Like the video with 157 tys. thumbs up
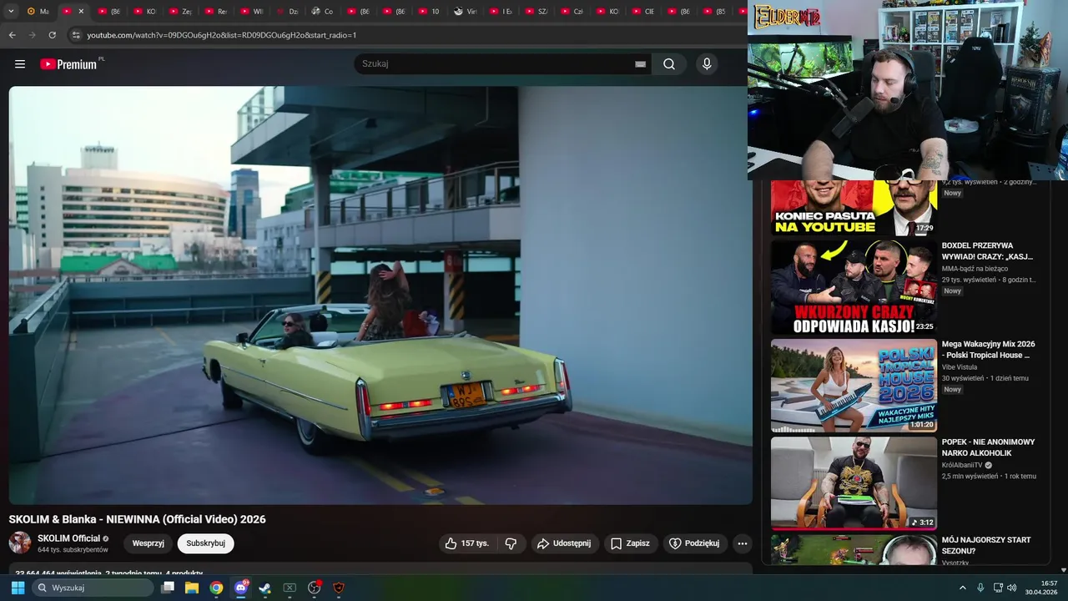The width and height of the screenshot is (1068, 601). click(467, 543)
